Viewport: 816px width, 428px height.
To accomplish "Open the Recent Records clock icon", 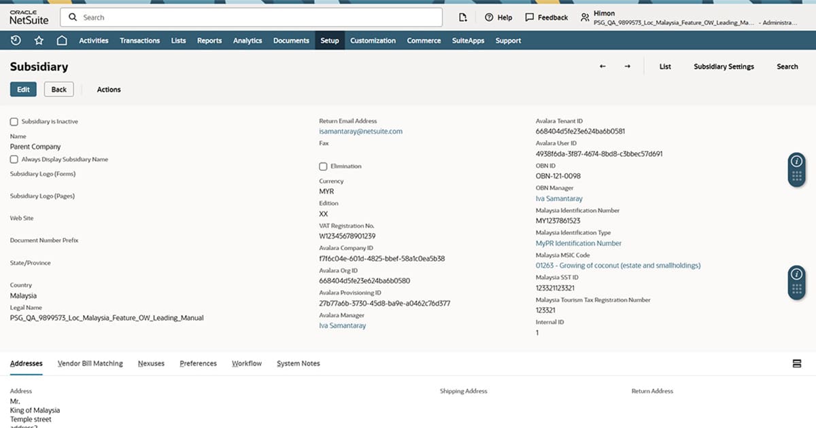I will 16,41.
